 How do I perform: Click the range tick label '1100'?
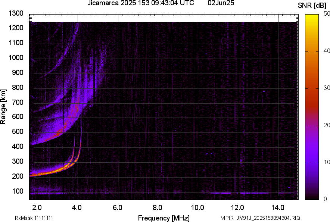tap(16, 43)
